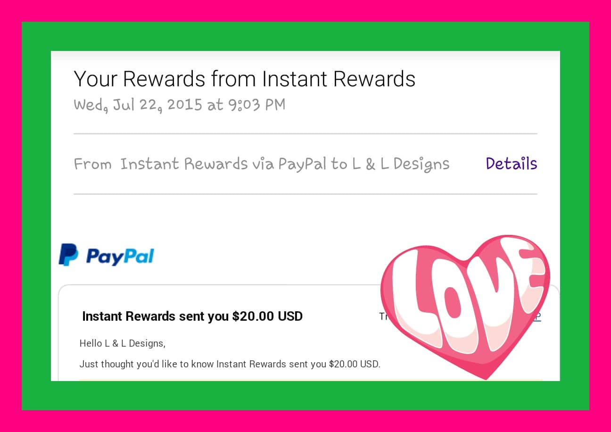Click the Wed, Jul 22, 2015 timestamp
Viewport: 611px width, 432px height.
(x=179, y=105)
